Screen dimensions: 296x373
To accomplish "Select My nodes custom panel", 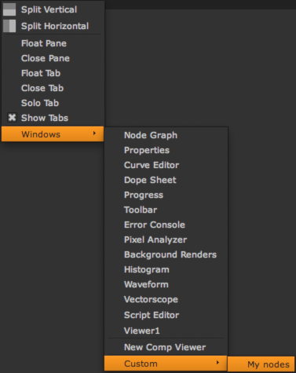I will tap(261, 364).
